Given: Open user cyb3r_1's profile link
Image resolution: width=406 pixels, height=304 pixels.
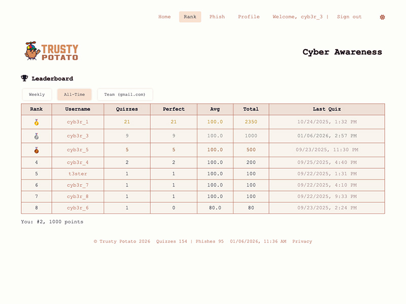Looking at the screenshot, I should click(78, 122).
